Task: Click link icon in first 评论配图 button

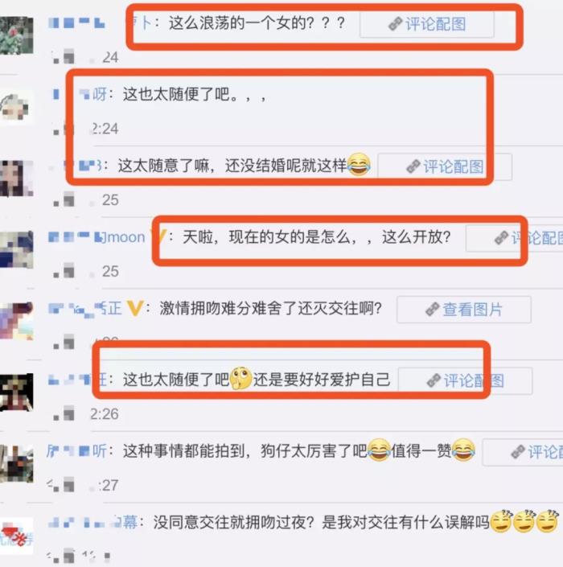Action: tap(395, 24)
